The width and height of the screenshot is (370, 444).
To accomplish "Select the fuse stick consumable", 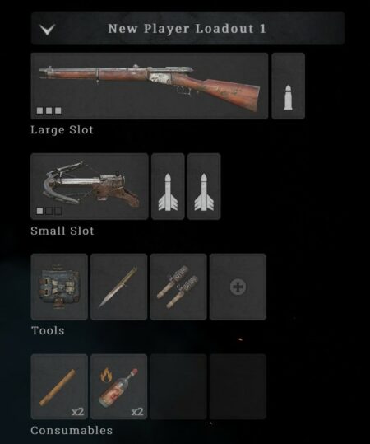I will click(x=59, y=386).
